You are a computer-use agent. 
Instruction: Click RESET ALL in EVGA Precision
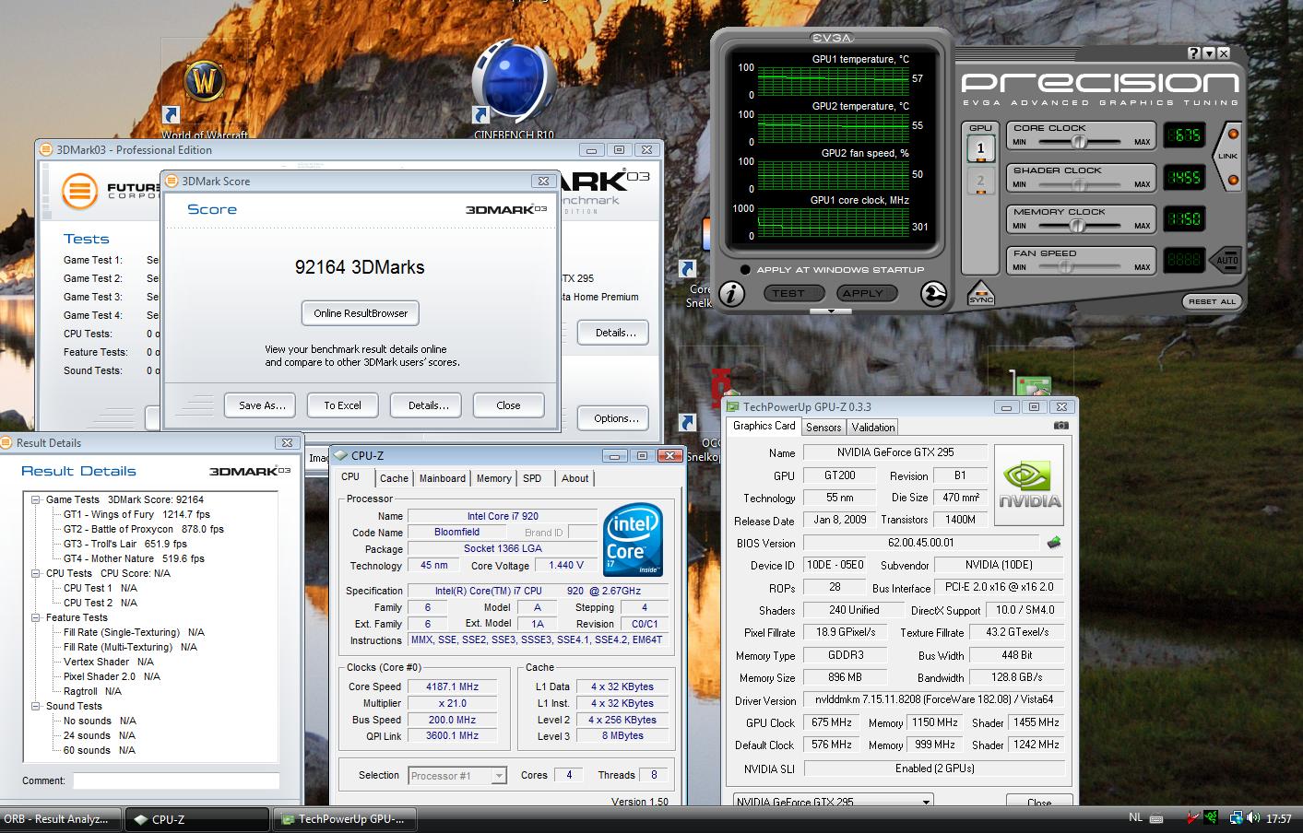1212,301
